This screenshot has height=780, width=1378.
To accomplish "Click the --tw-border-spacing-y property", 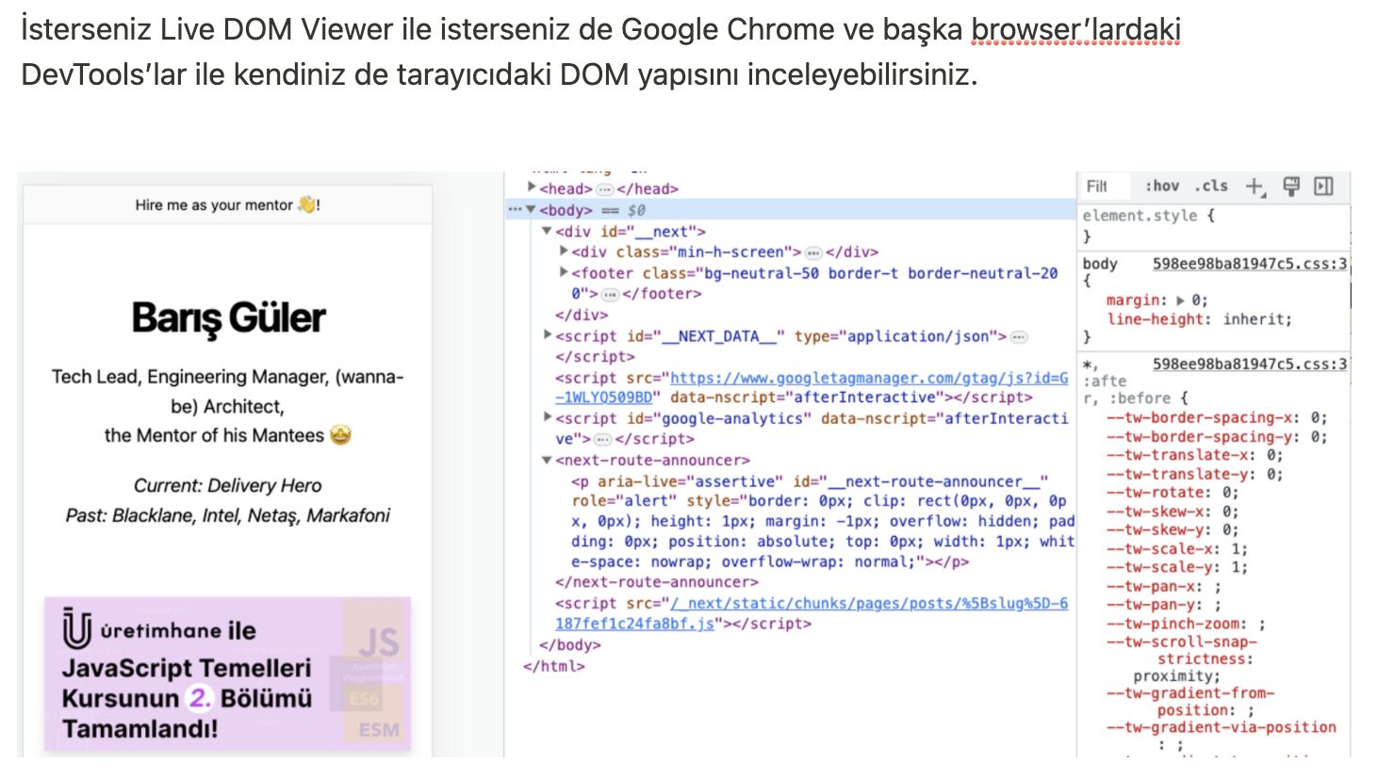I will [x=1216, y=436].
